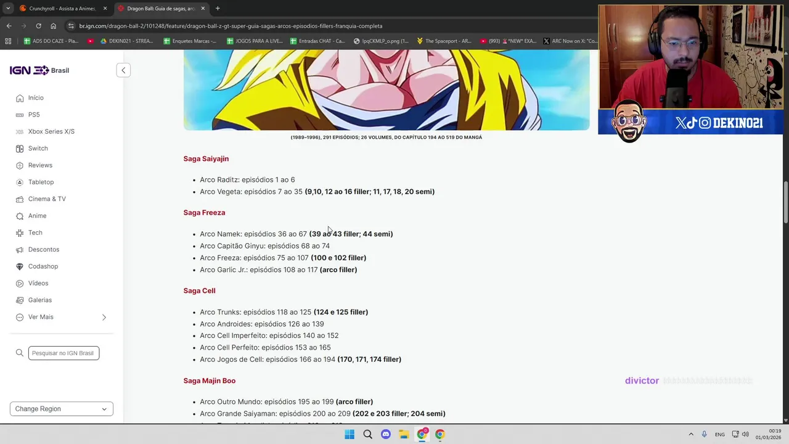Click the search magnifier icon in sidebar
Screen dimensions: 789x444
20,353
